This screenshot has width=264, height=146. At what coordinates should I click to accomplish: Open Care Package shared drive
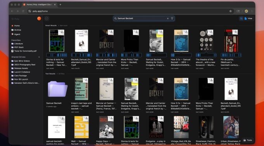[x=19, y=76]
